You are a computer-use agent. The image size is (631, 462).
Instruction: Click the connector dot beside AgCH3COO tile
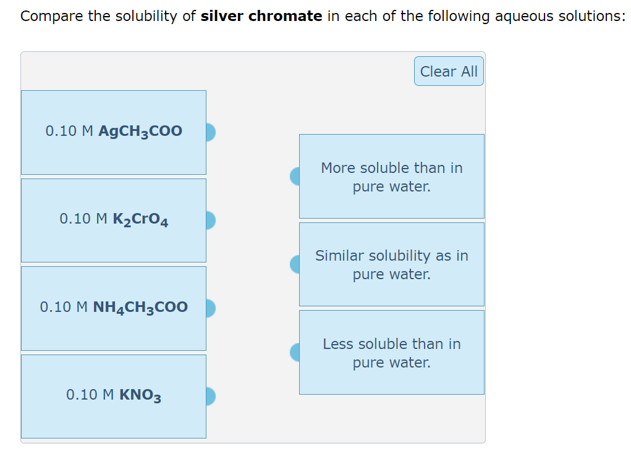tap(210, 132)
